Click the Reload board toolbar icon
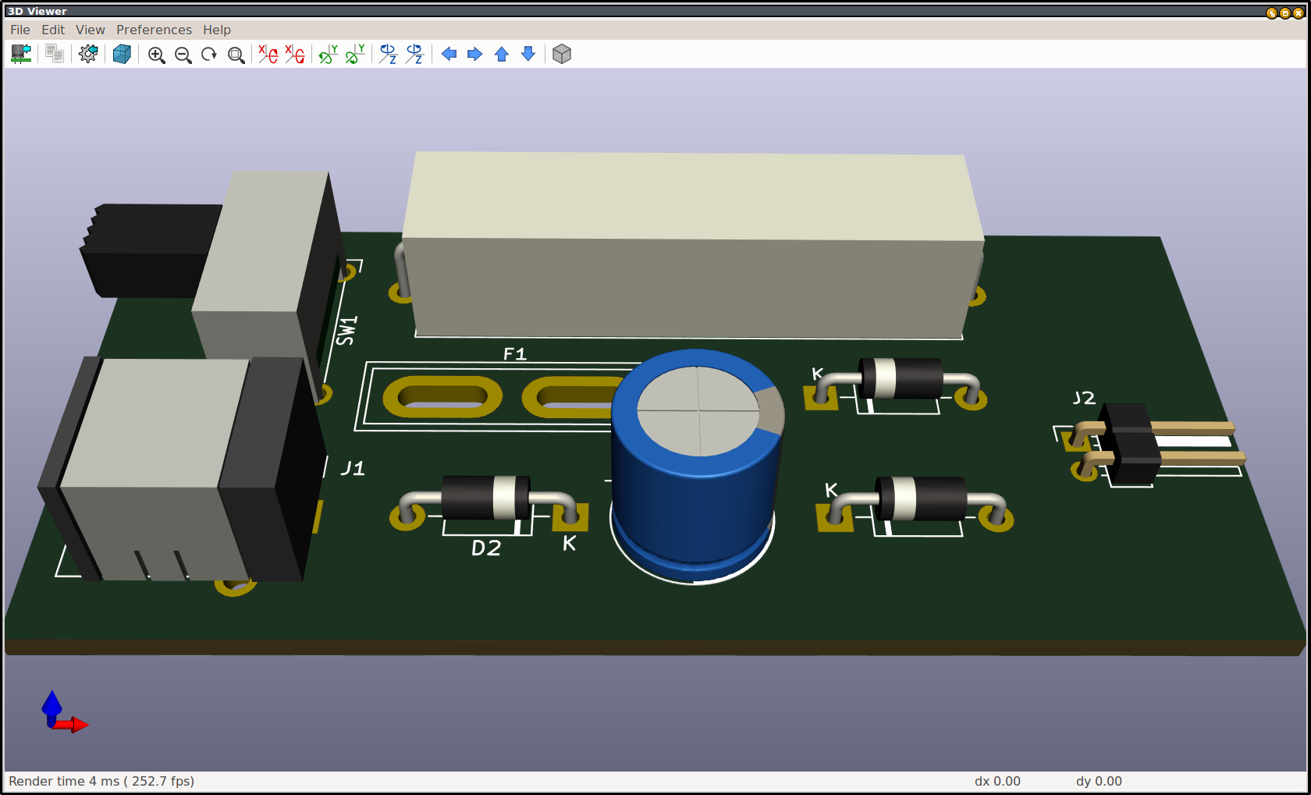1311x795 pixels. point(21,54)
